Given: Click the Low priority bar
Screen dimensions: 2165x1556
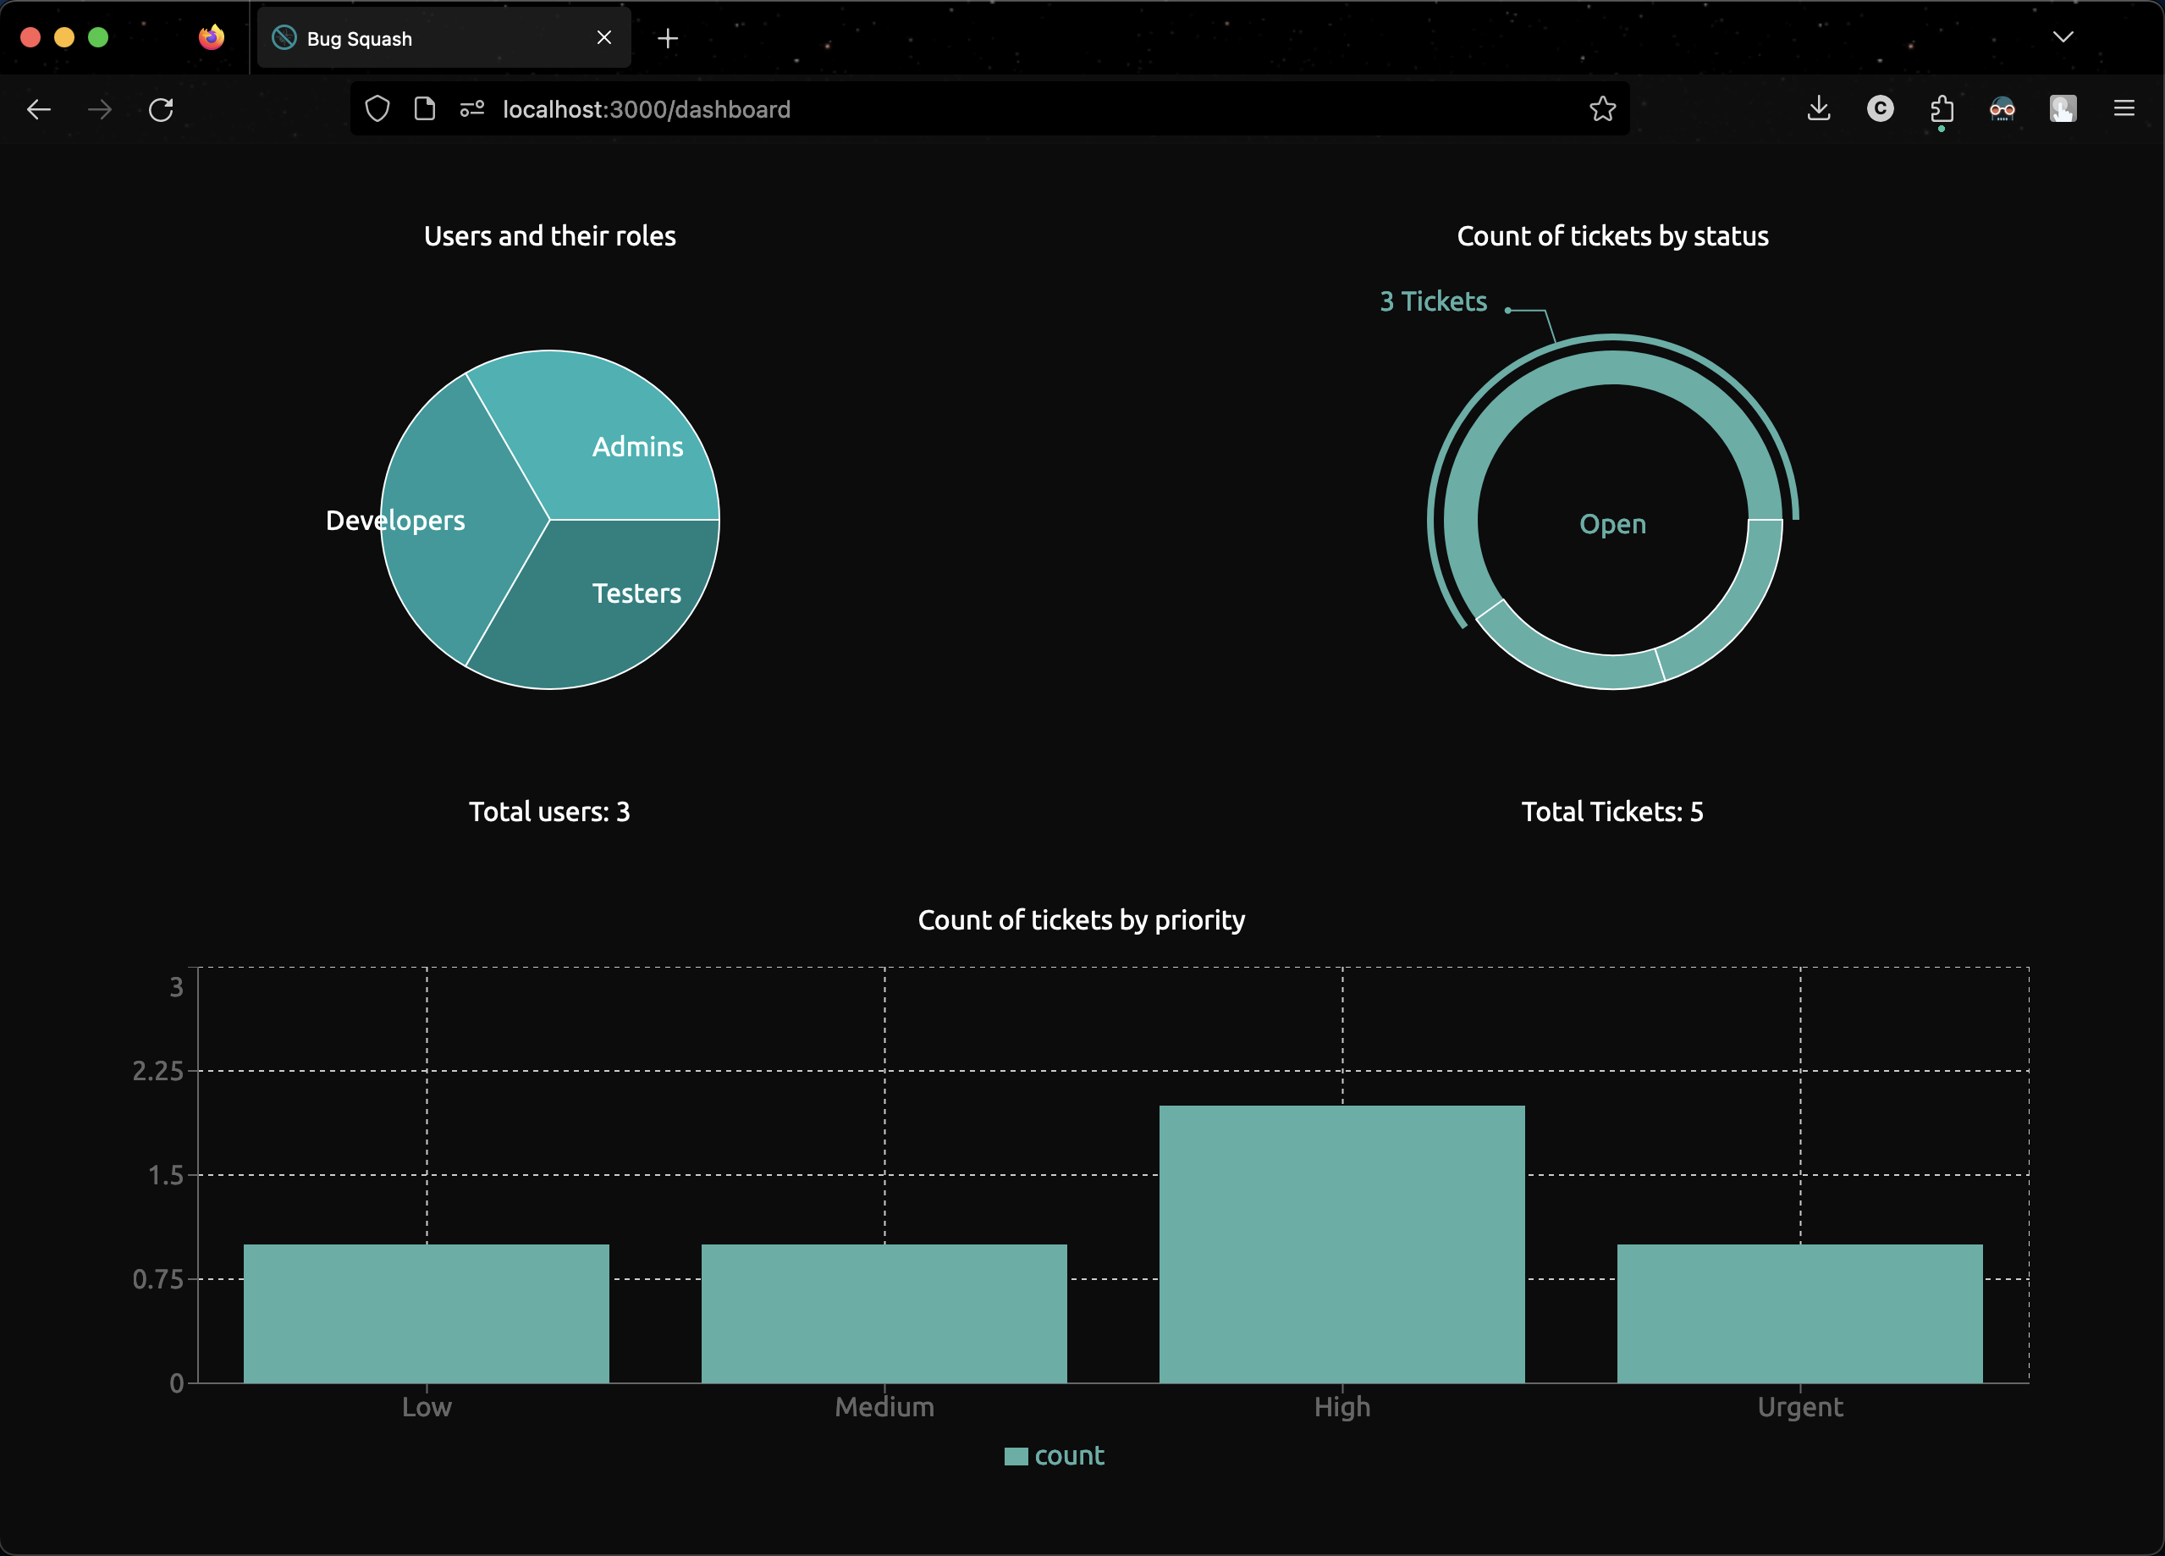Looking at the screenshot, I should pos(426,1314).
